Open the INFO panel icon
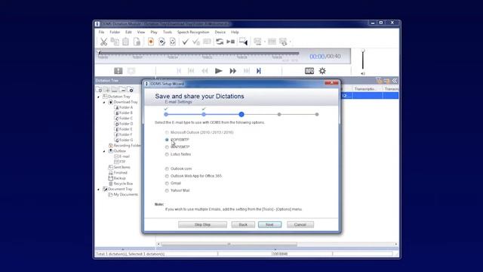Image resolution: width=483 pixels, height=272 pixels. 309,71
